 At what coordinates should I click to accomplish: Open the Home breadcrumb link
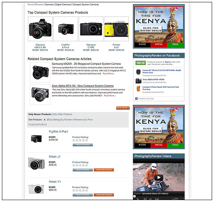(x=30, y=5)
